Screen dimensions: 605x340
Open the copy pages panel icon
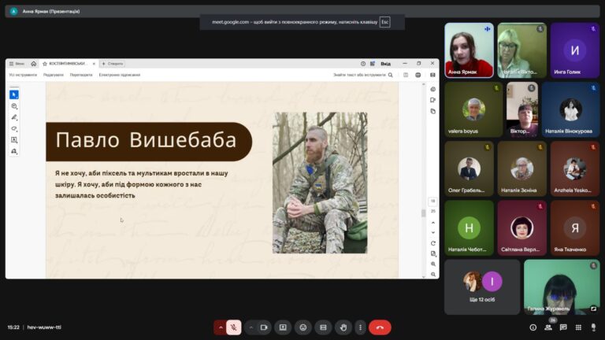[x=433, y=112]
